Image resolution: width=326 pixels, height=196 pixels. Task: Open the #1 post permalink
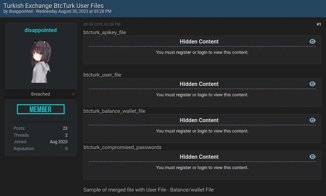(x=318, y=24)
